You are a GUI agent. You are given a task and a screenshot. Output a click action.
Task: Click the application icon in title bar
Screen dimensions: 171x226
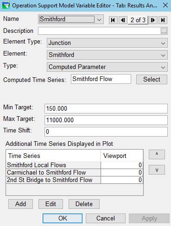coord(6,6)
